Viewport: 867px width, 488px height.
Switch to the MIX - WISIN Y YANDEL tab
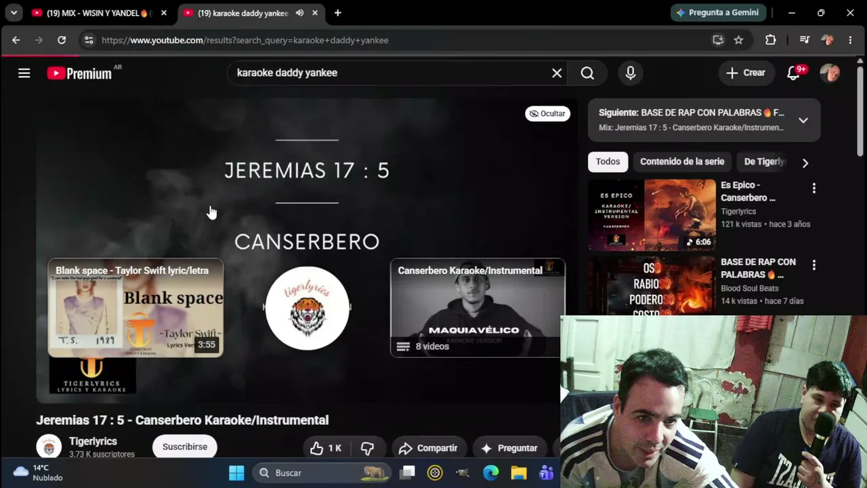click(x=97, y=13)
